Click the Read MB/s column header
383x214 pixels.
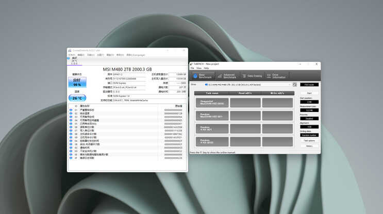point(245,93)
